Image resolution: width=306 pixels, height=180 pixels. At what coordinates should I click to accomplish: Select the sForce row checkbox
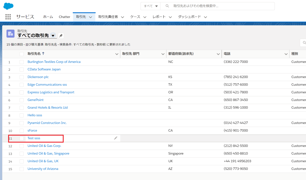pyautogui.click(x=22, y=131)
